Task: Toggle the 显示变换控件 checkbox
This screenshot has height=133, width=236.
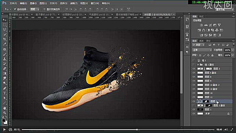Action: (x=44, y=9)
